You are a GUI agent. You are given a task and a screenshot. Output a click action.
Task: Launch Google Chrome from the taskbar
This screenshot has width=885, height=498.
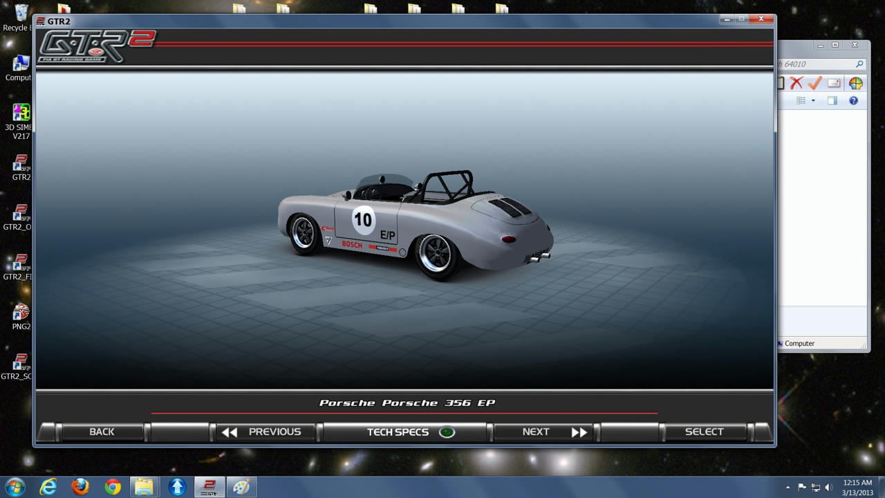tap(113, 487)
